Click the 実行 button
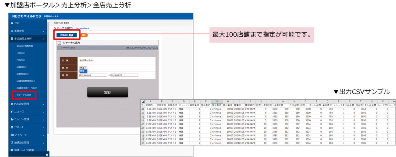 [x=108, y=92]
